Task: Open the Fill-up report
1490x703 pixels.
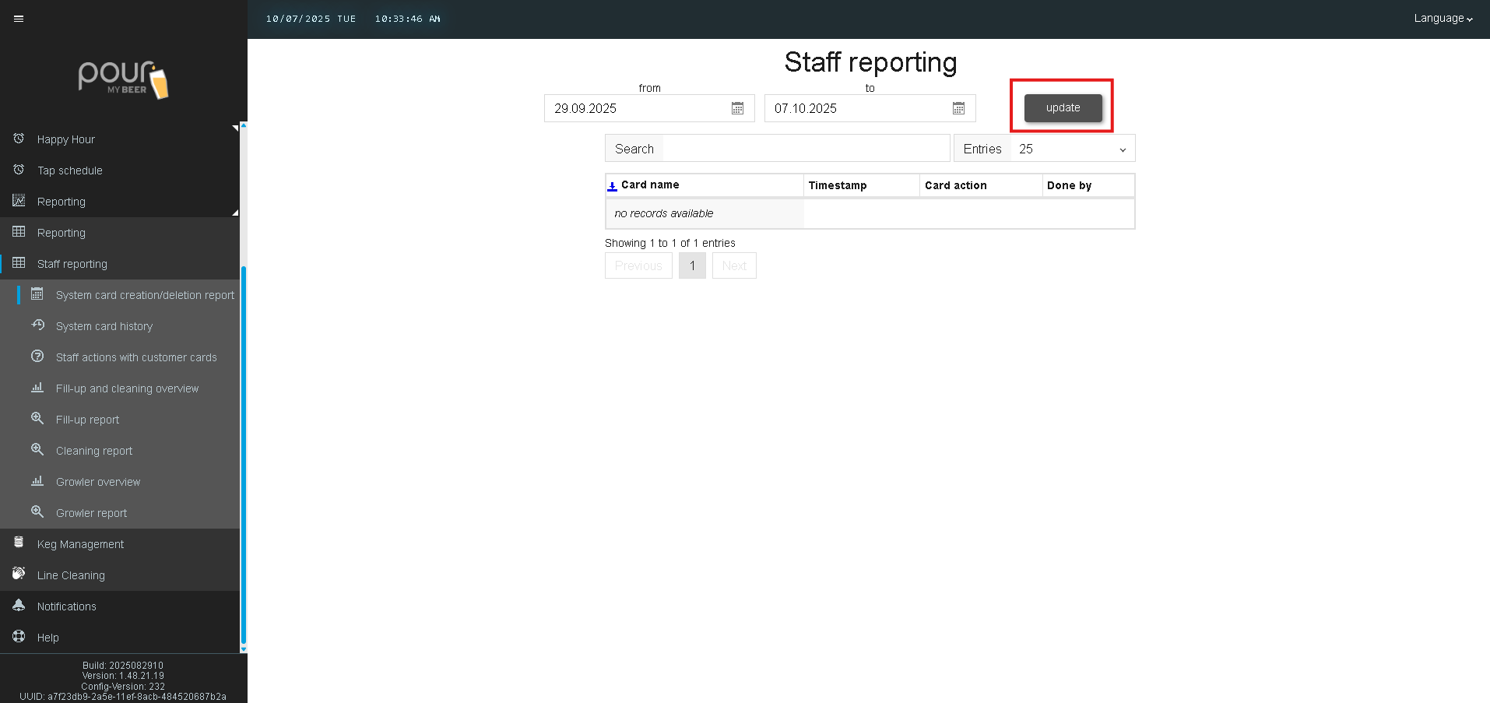Action: [x=87, y=420]
